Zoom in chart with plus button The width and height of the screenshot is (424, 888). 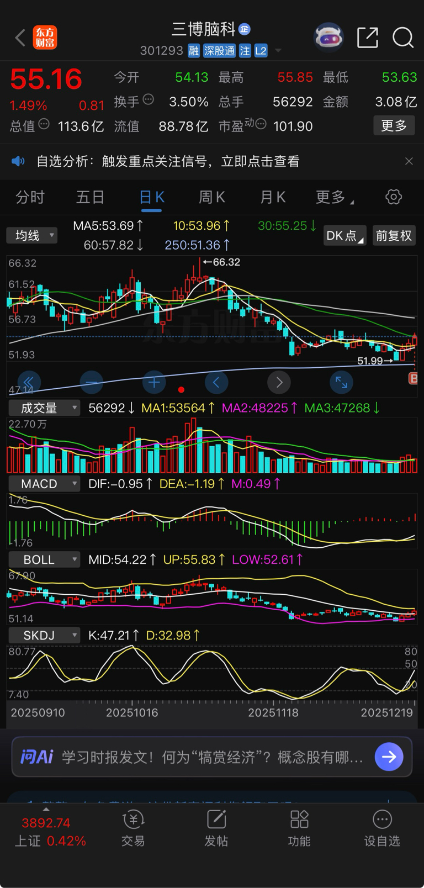154,382
